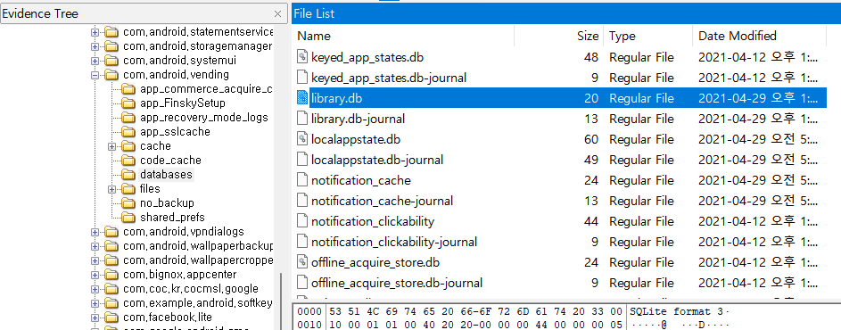The image size is (841, 330).
Task: Expand the com.android.statementservice node
Action: coord(95,32)
